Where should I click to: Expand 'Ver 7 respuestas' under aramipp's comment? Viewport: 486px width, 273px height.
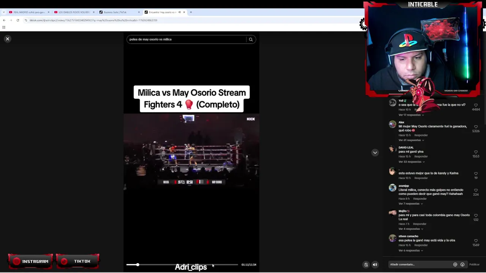pos(410,204)
